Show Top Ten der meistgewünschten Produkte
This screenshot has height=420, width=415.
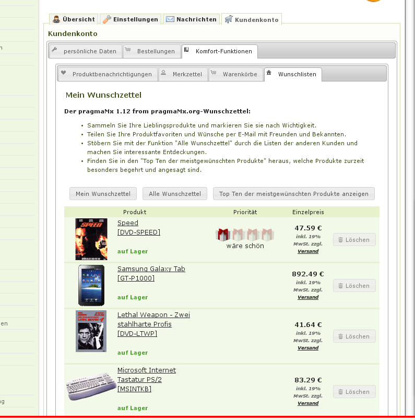click(x=293, y=194)
